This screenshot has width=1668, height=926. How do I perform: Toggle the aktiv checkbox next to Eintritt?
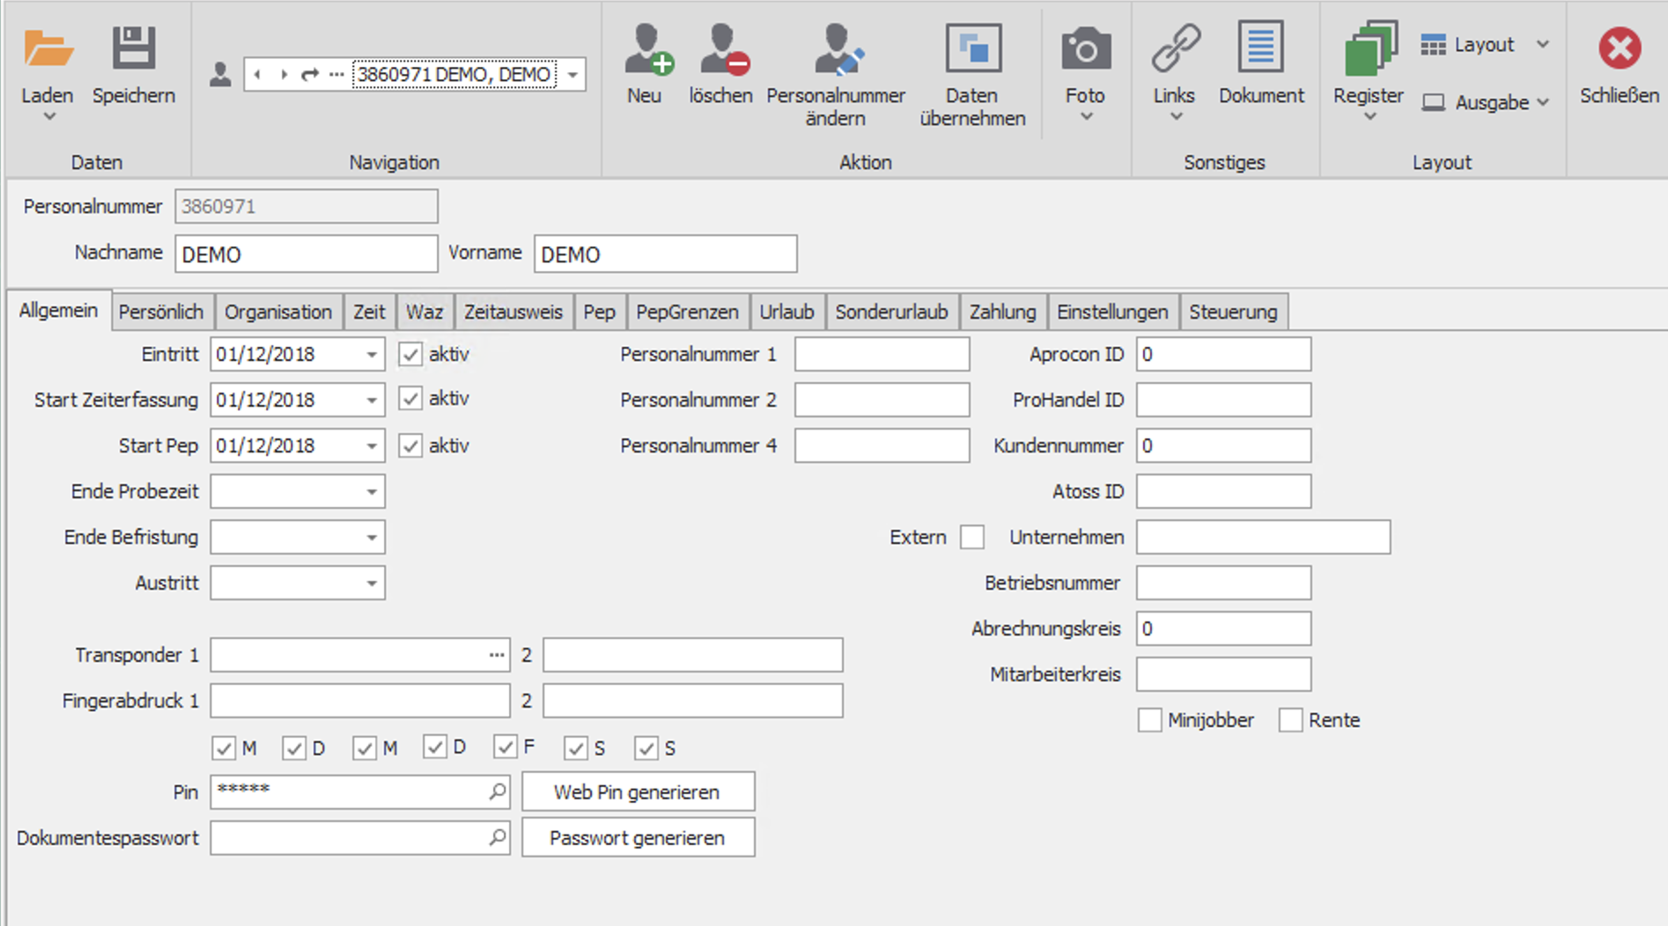tap(410, 355)
